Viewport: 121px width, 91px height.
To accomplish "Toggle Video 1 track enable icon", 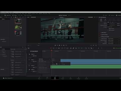I will 36,62.
